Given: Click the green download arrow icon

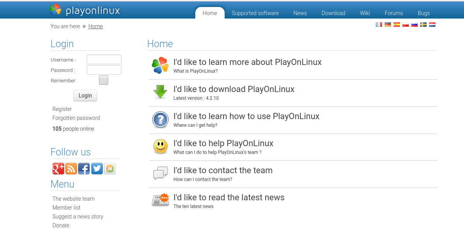Looking at the screenshot, I should (160, 92).
